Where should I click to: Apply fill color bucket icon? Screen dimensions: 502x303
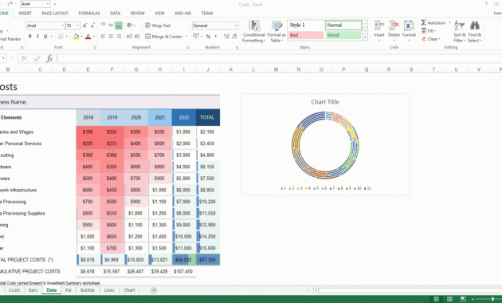click(76, 37)
